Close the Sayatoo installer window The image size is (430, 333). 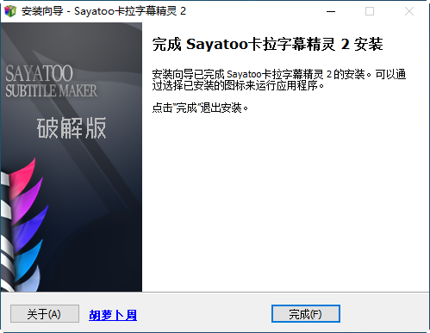[x=408, y=11]
